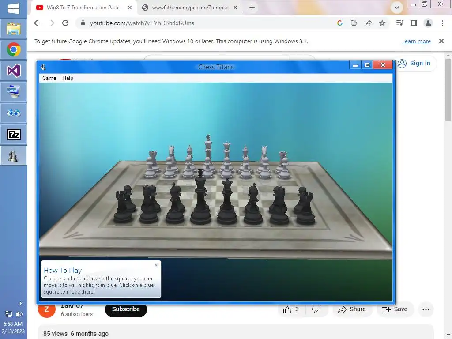Show hidden tray icons arrow
This screenshot has width=452, height=339.
[21, 304]
